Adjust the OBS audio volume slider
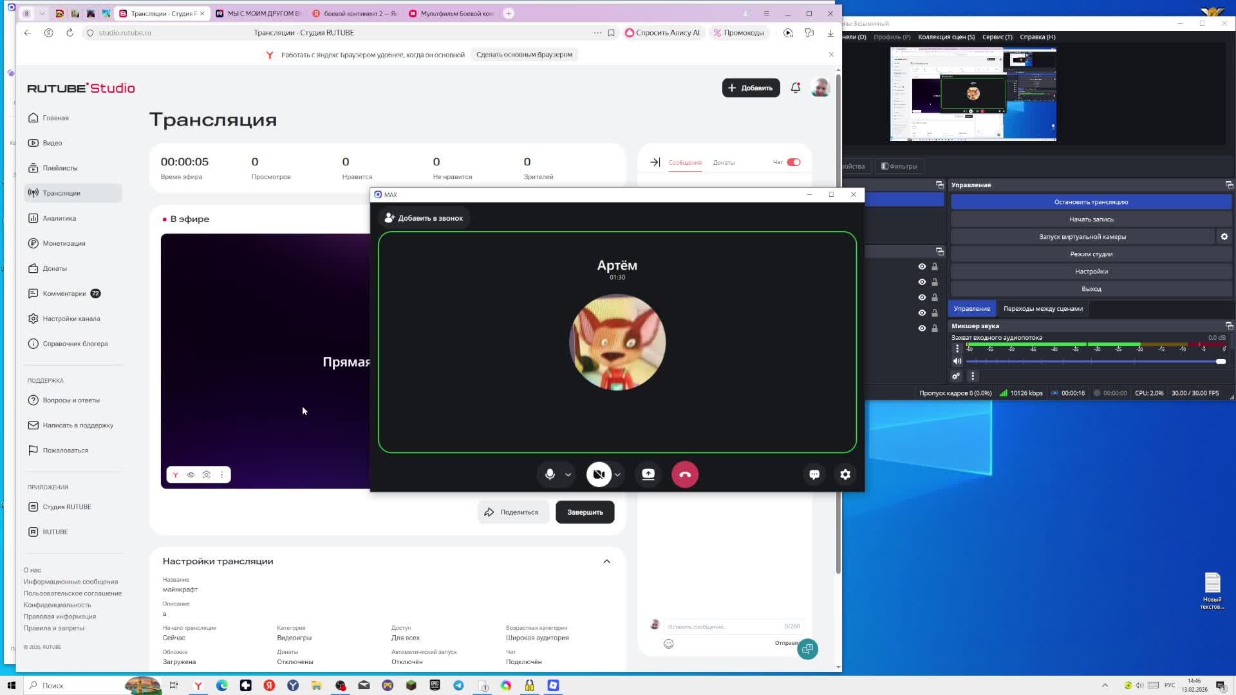The height and width of the screenshot is (695, 1236). [1220, 362]
